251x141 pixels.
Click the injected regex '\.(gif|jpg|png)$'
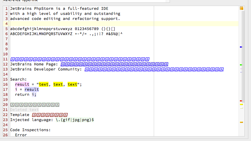[x=75, y=120]
